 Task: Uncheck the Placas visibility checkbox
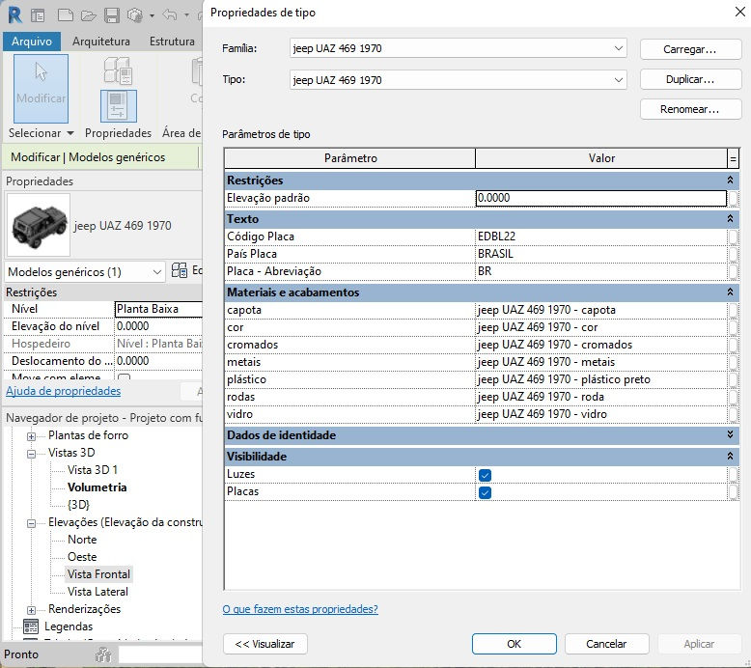(x=485, y=492)
